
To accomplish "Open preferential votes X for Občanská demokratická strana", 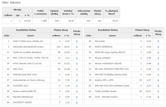I will (77, 47).
